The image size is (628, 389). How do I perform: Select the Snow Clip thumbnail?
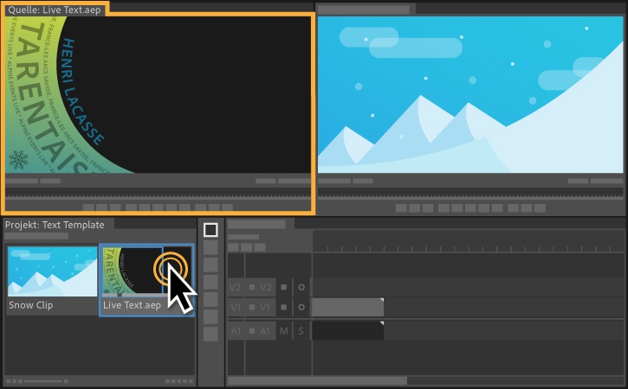[53, 271]
